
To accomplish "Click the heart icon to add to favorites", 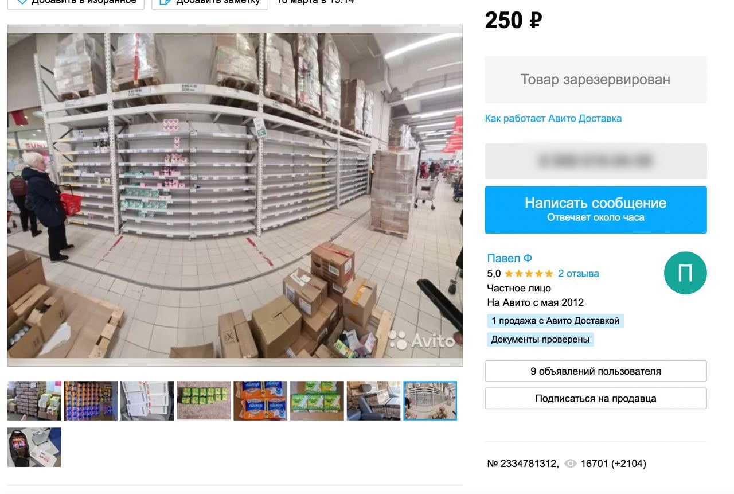I will pos(22,1).
